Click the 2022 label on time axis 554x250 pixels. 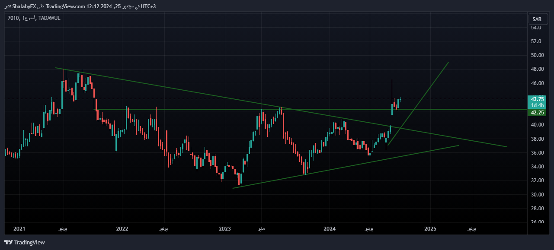(x=122, y=228)
